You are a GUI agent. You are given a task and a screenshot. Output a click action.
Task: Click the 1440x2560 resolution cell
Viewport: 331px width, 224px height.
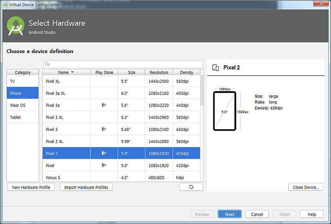pyautogui.click(x=159, y=81)
